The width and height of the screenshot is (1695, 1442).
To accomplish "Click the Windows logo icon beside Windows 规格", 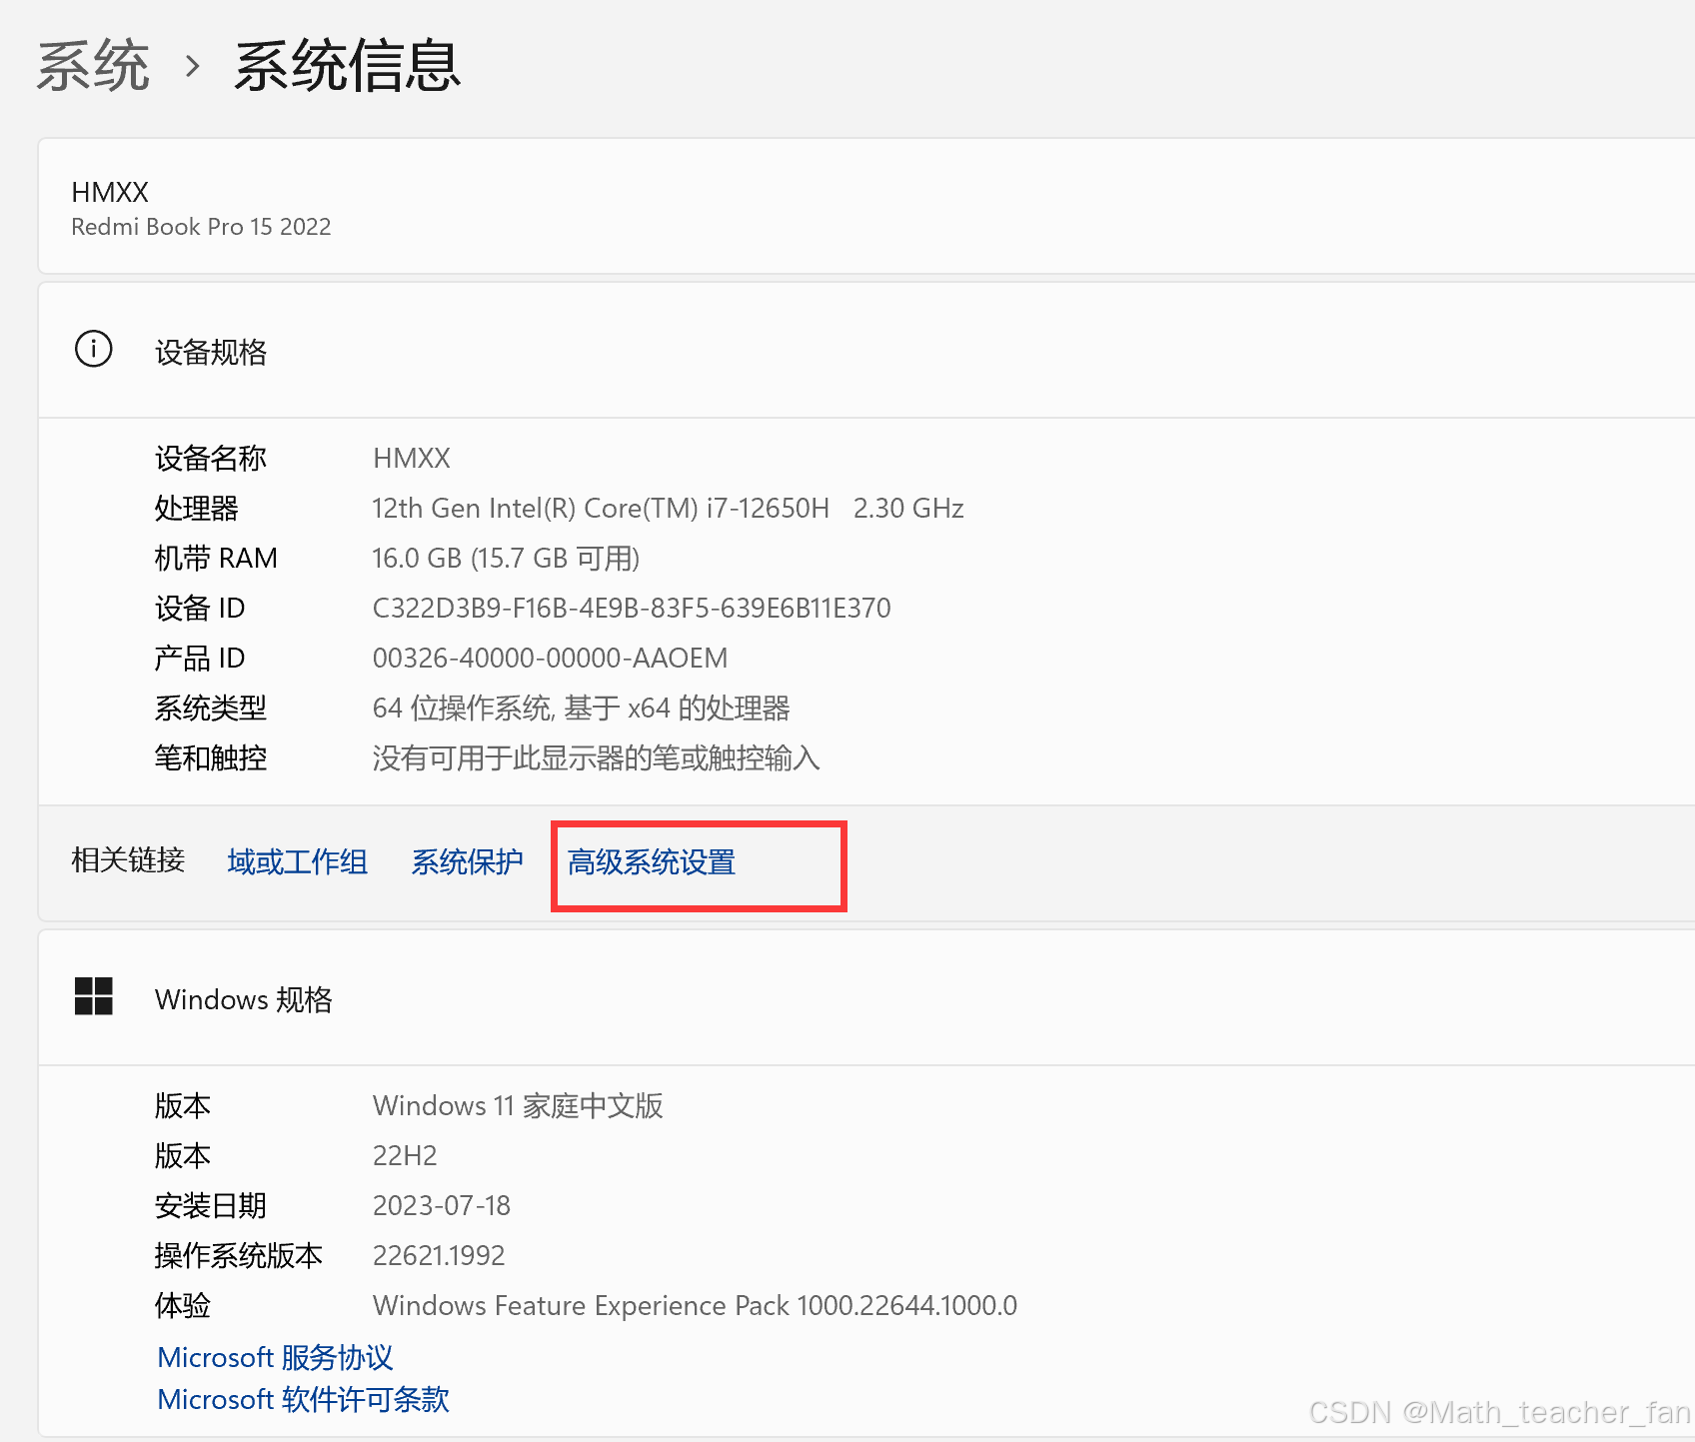I will coord(94,996).
